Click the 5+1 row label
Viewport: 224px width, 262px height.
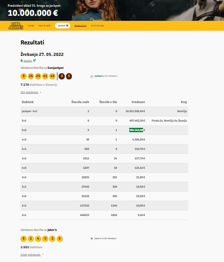click(x=24, y=121)
